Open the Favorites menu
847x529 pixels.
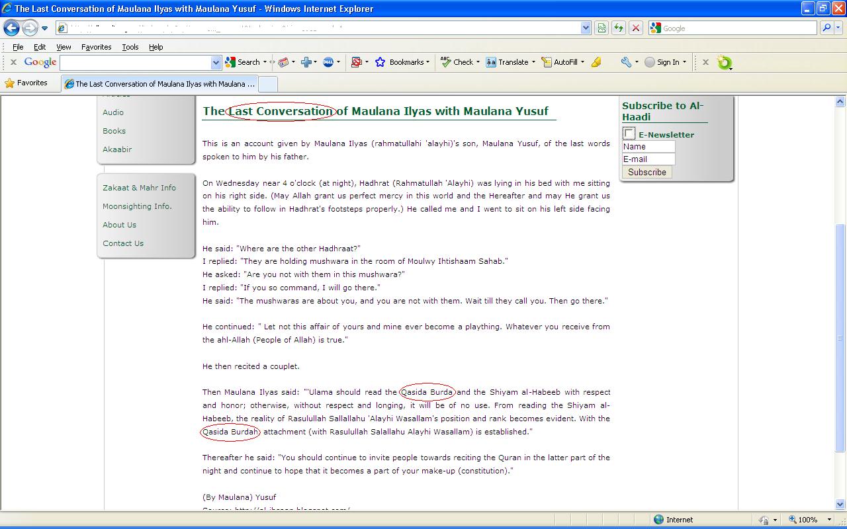click(x=96, y=47)
